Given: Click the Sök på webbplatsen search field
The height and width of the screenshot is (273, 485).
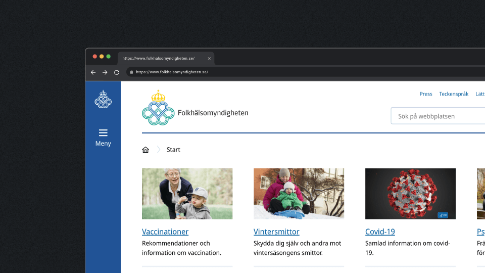Looking at the screenshot, I should [437, 116].
